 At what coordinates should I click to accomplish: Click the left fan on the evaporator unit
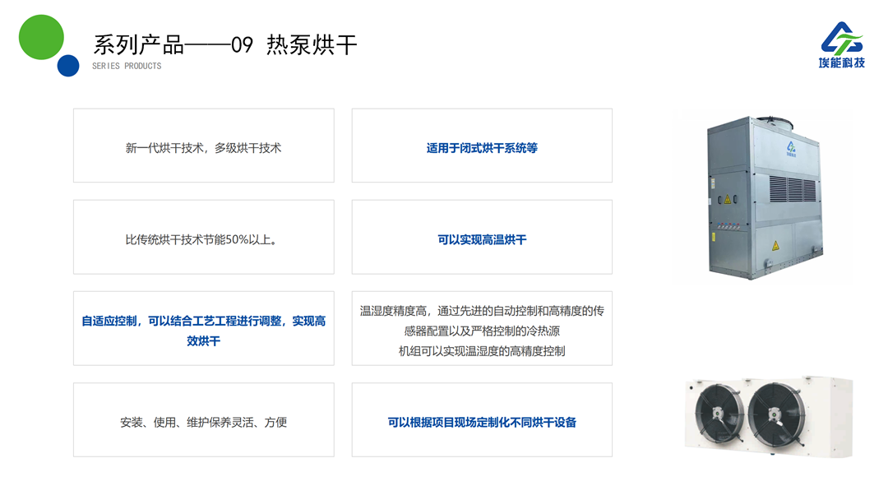pyautogui.click(x=719, y=415)
